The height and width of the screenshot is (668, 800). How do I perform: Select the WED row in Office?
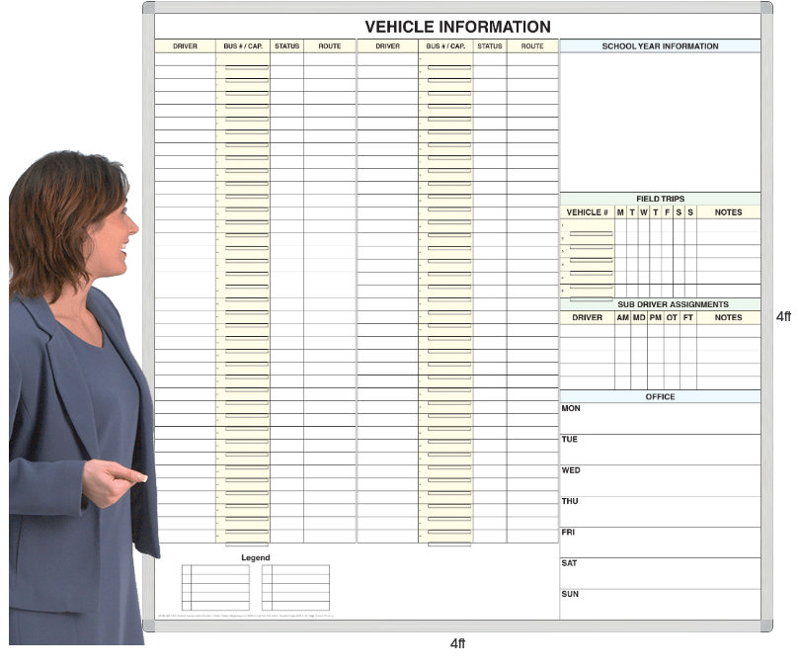point(571,470)
